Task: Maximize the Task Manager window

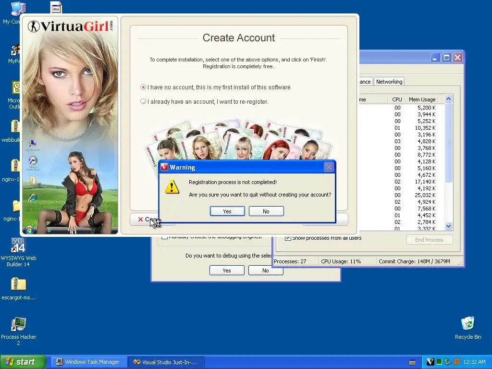Action: click(x=446, y=58)
